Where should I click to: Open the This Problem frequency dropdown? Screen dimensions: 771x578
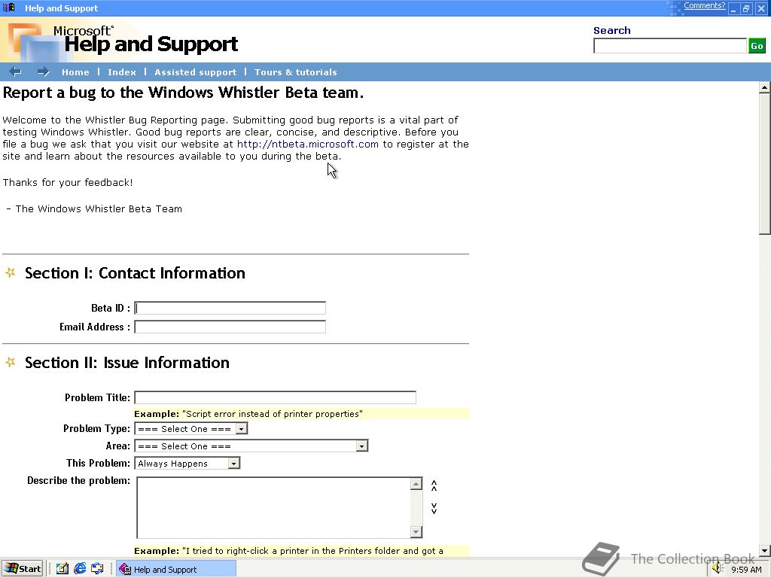(x=187, y=463)
